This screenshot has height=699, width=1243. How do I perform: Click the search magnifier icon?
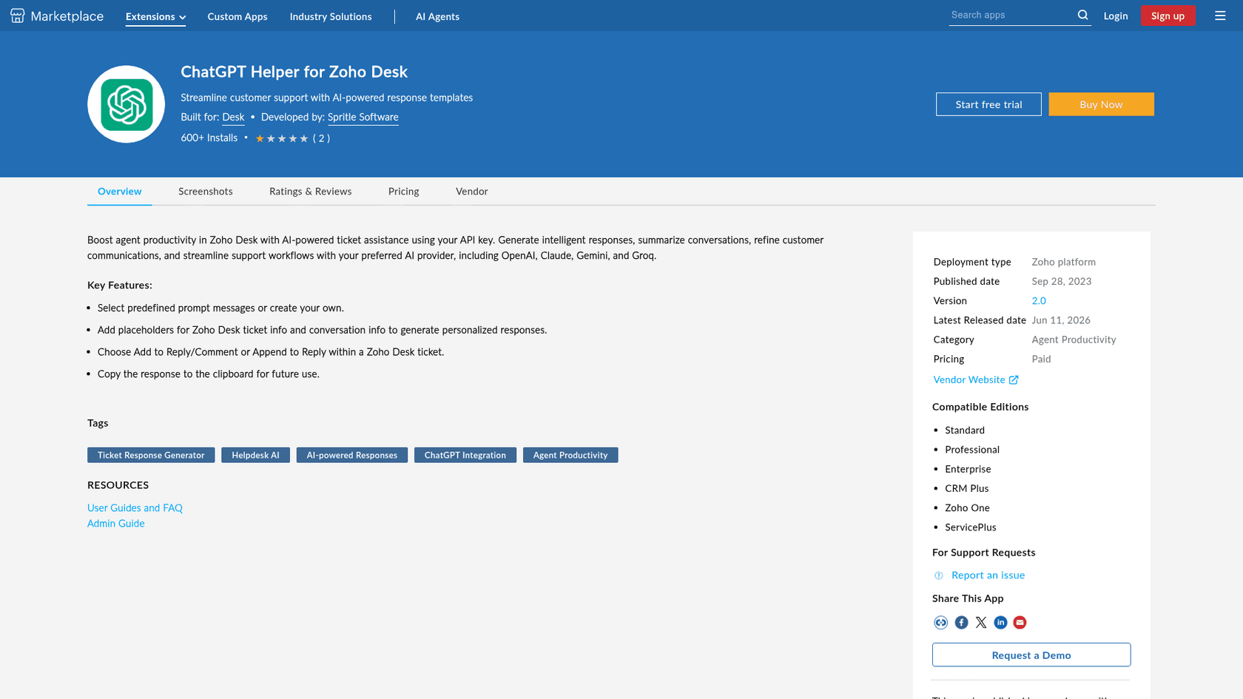(x=1082, y=15)
